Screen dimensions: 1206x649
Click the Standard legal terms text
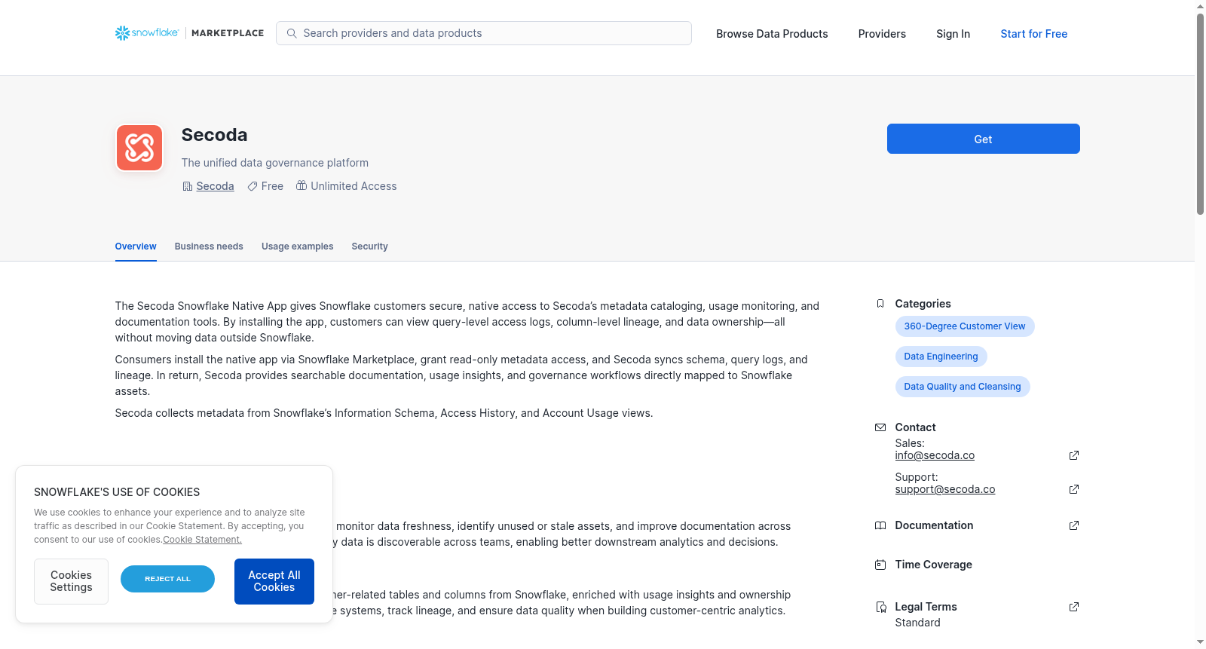[x=917, y=623]
